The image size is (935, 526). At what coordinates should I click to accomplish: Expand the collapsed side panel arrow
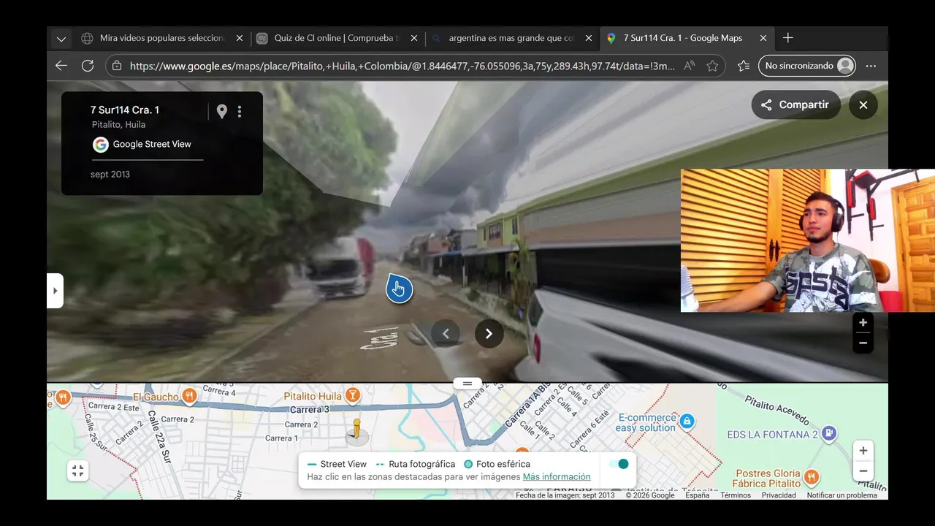(55, 291)
